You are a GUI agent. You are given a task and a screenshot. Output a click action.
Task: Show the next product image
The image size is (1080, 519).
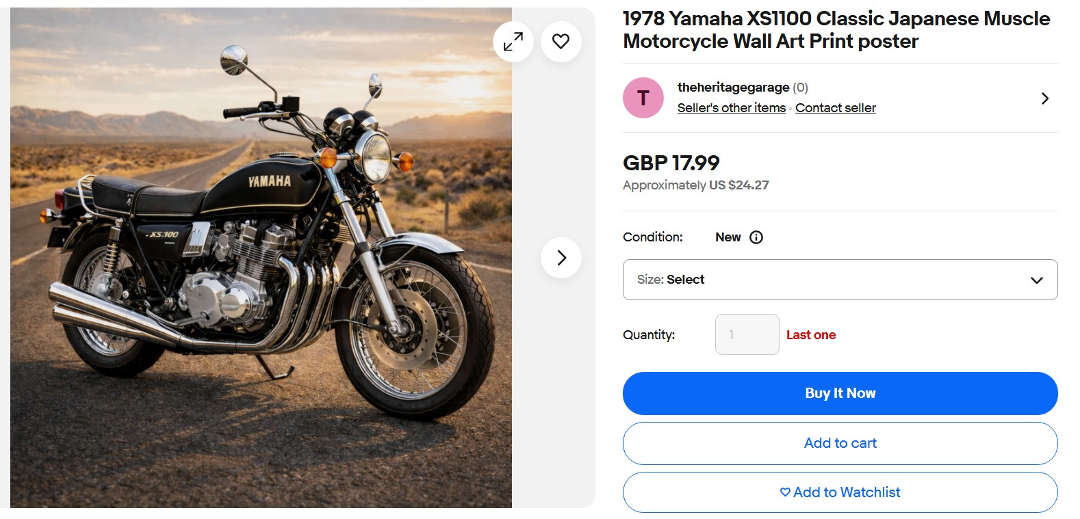click(561, 258)
